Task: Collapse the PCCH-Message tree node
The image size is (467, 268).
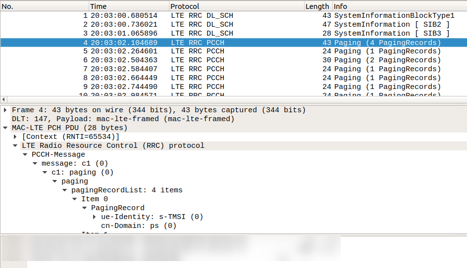Action: point(25,154)
